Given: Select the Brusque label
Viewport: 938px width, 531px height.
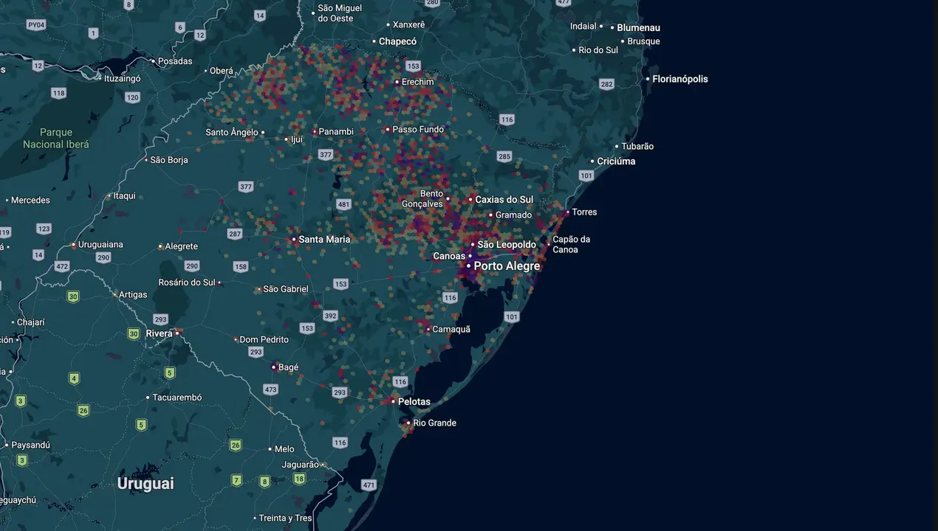Looking at the screenshot, I should coord(643,41).
